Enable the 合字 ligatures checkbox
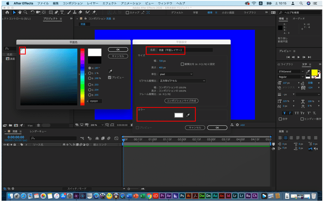 280,119
